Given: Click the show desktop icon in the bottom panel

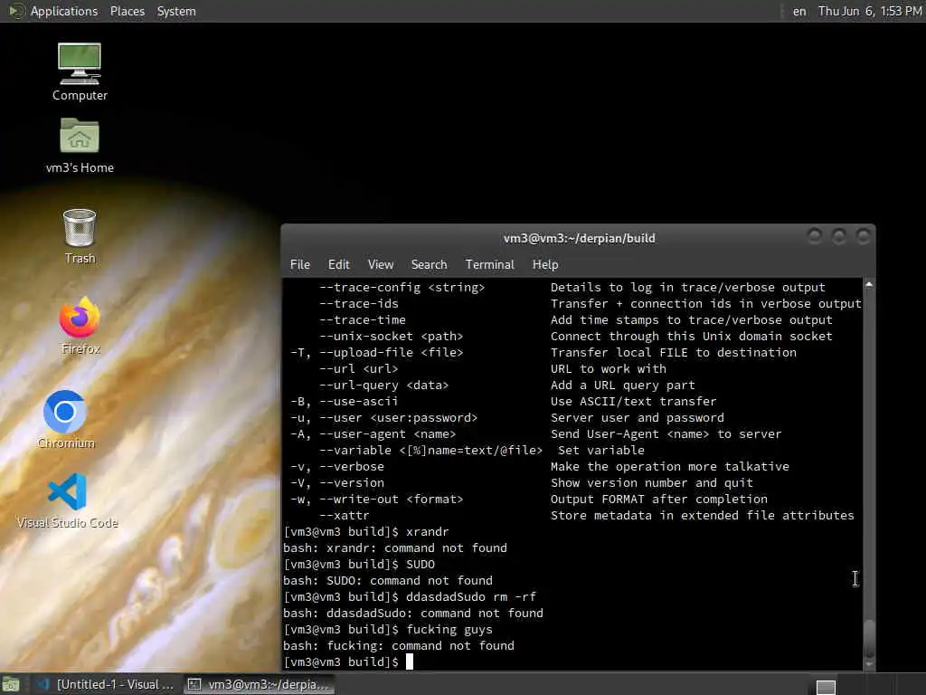Looking at the screenshot, I should click(x=11, y=684).
